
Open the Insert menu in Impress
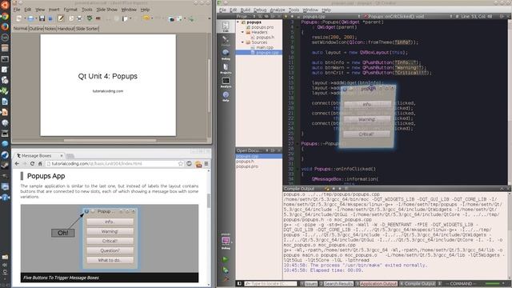click(x=54, y=10)
